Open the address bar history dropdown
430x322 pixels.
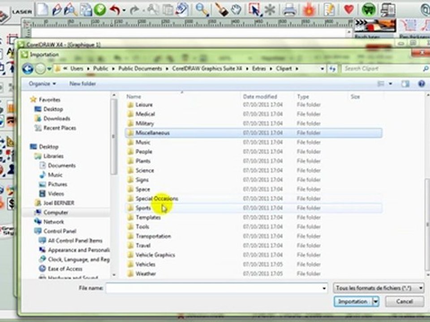pyautogui.click(x=322, y=69)
